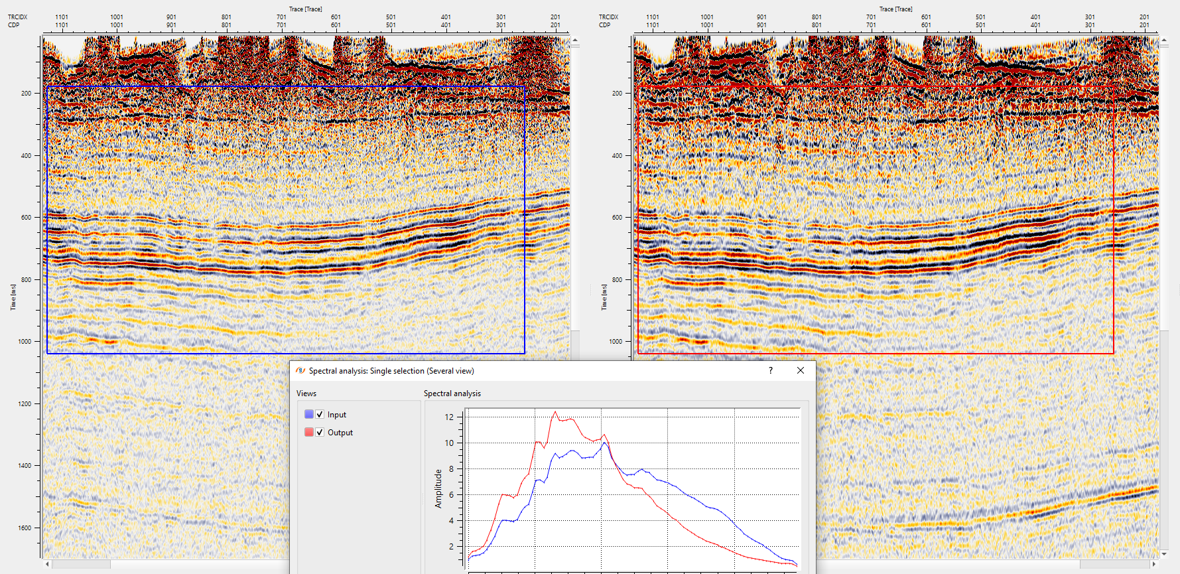
Task: Click the CDP header label on right panel
Action: pyautogui.click(x=604, y=25)
